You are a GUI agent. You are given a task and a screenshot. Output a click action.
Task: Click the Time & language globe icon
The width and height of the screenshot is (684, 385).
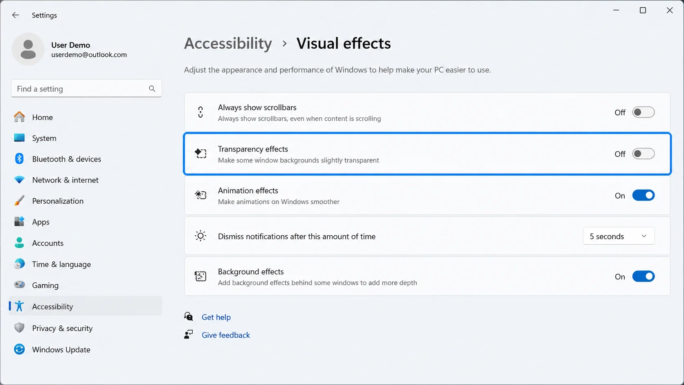19,264
